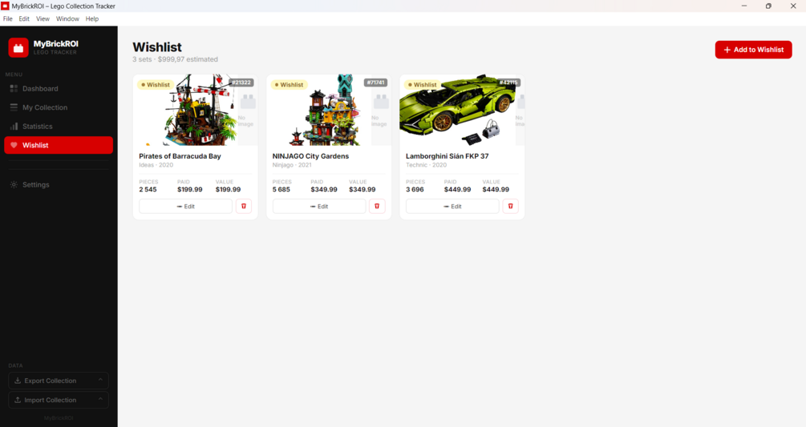Click the 5 685 pieces value
Image resolution: width=806 pixels, height=427 pixels.
pyautogui.click(x=281, y=189)
